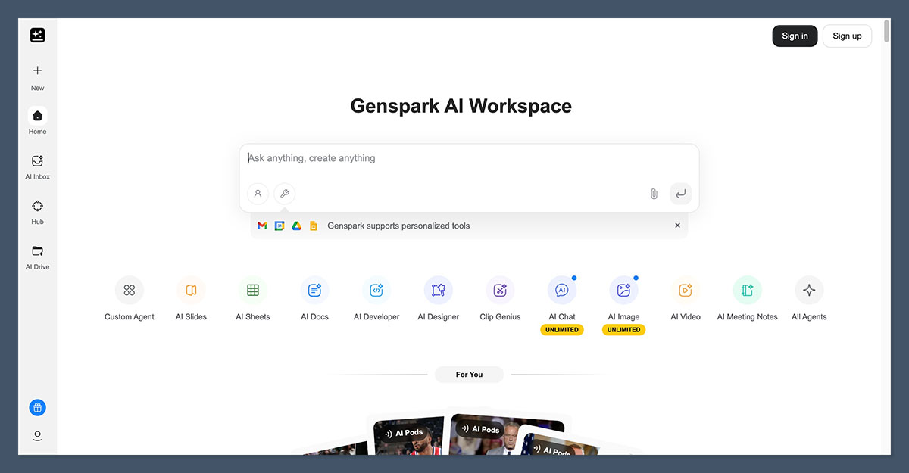Open AI Drive in the sidebar

[x=37, y=256]
